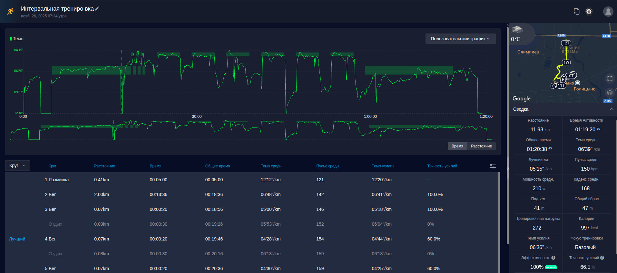Open the user profile avatar
This screenshot has height=273, width=617.
pyautogui.click(x=608, y=12)
